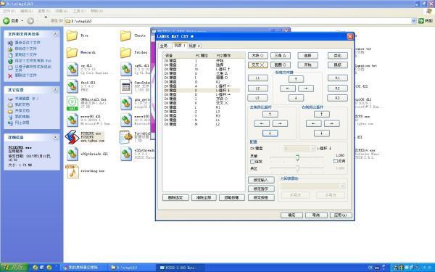Switch to PCSX2 taskbar window button
Viewport: 435px width, 272px height.
[181, 268]
